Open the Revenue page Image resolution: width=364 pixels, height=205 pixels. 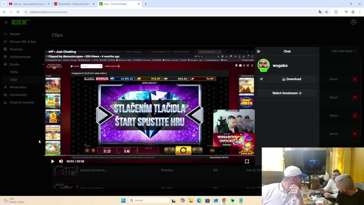[x=16, y=49]
